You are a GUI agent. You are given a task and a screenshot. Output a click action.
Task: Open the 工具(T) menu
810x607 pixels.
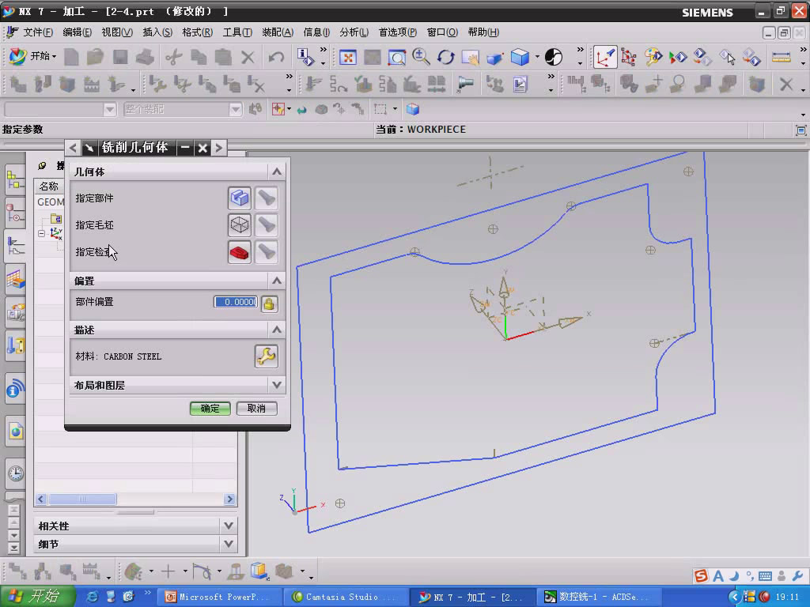coord(237,32)
